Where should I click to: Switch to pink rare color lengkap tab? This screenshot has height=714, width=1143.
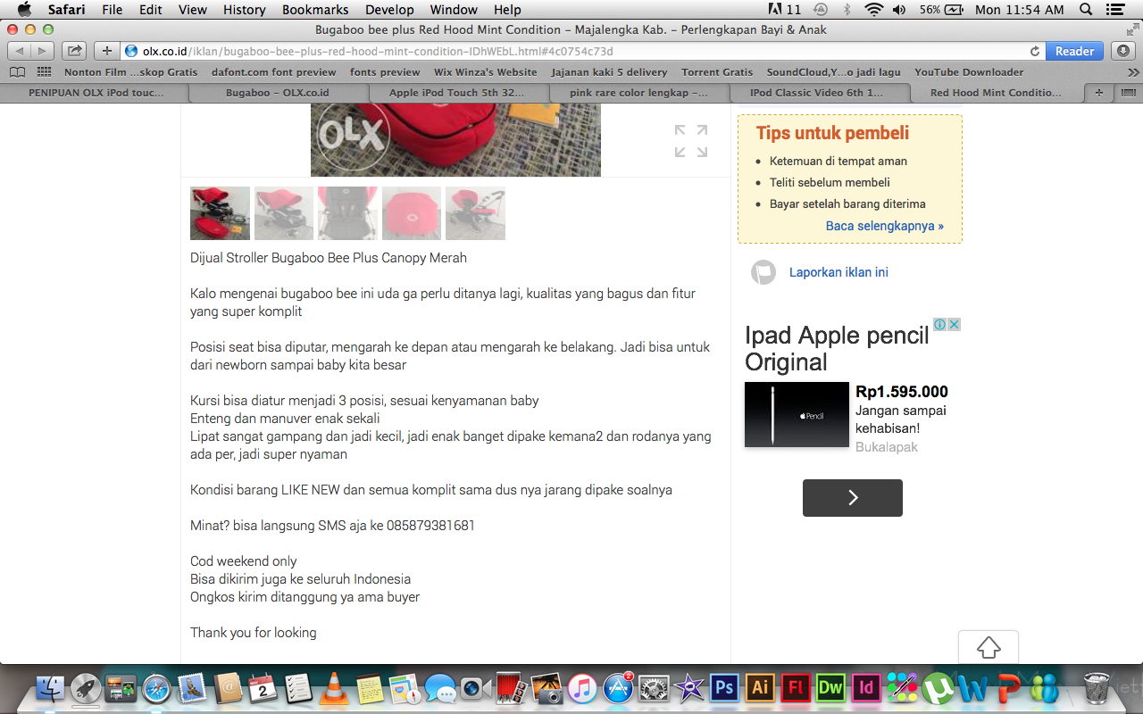(638, 93)
